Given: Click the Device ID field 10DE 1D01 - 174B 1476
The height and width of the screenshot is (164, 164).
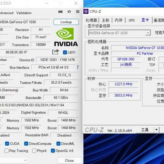Looking at the screenshot, I should point(57,60).
